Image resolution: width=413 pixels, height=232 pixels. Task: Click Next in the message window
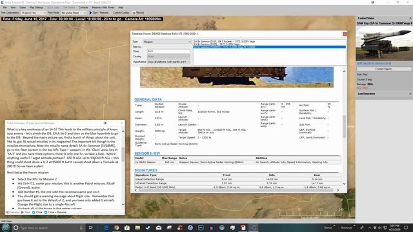26,212
